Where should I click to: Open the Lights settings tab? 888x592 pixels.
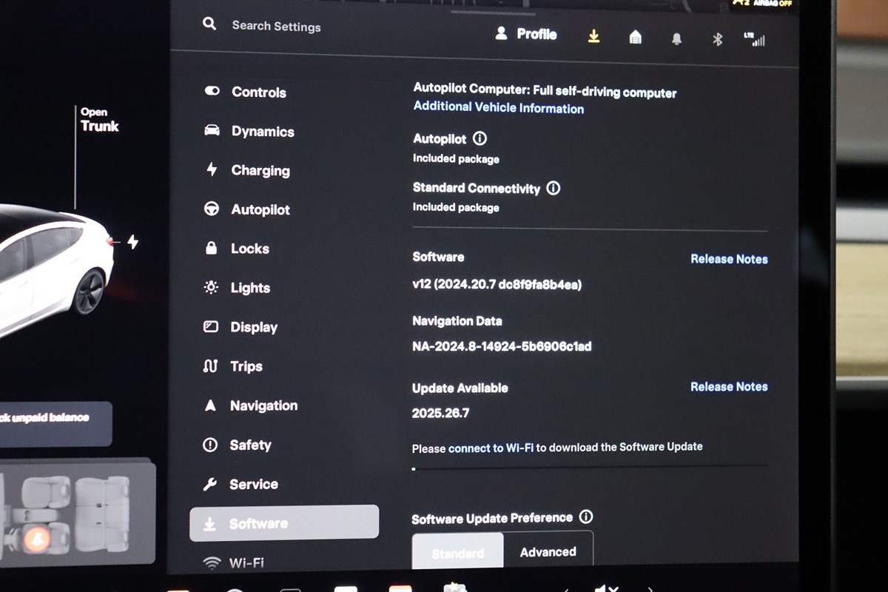[237, 288]
